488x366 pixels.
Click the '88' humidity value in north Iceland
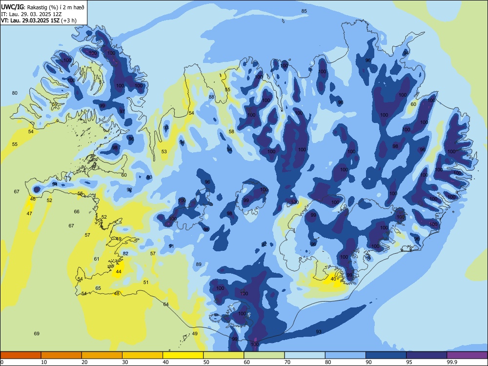211,97
